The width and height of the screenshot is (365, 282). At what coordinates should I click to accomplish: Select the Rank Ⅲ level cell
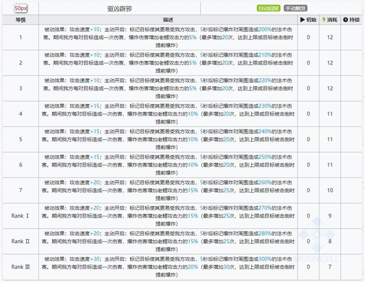point(21,267)
